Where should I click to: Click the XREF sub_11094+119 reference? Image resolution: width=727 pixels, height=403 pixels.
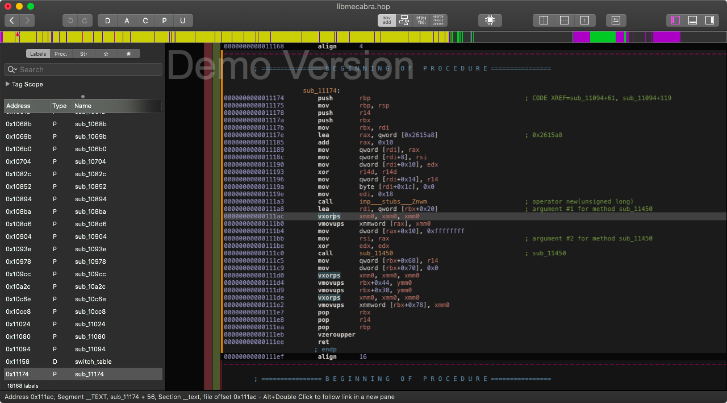point(647,98)
